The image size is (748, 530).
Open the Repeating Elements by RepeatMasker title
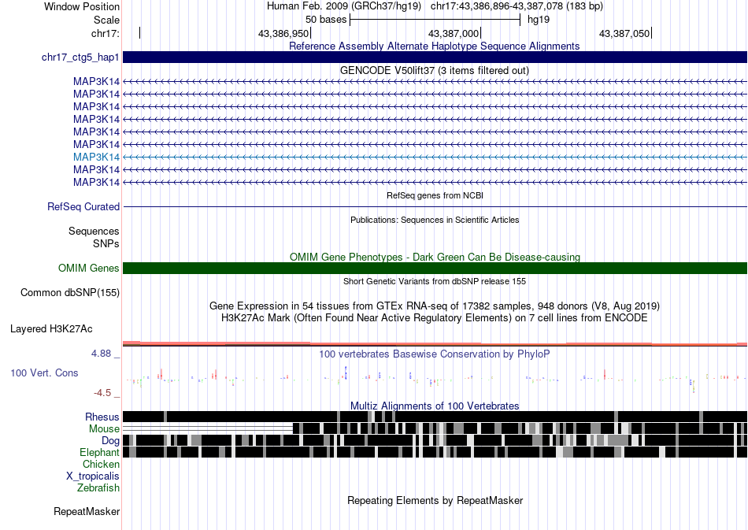pos(435,500)
